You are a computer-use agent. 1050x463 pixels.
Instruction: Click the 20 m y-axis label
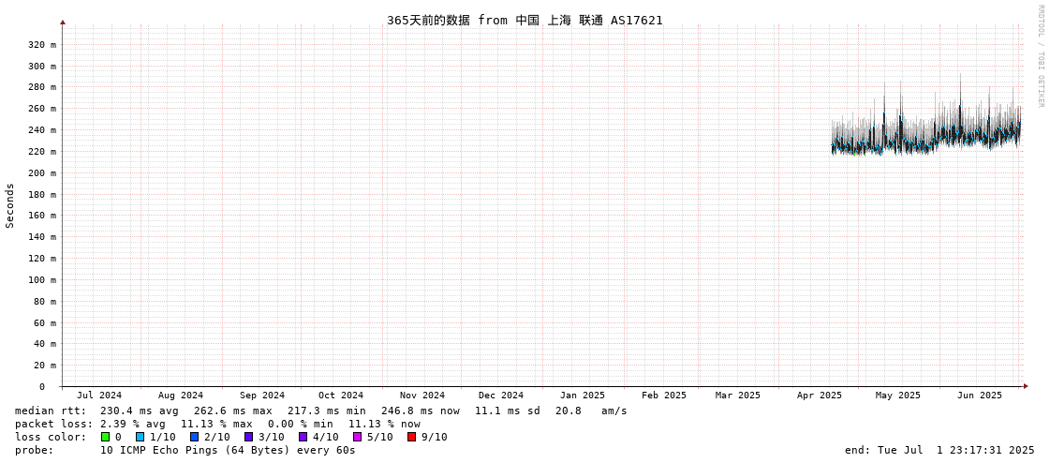click(44, 366)
